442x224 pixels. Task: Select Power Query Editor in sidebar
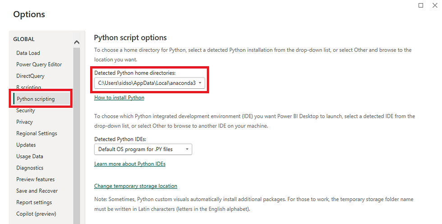pos(39,64)
